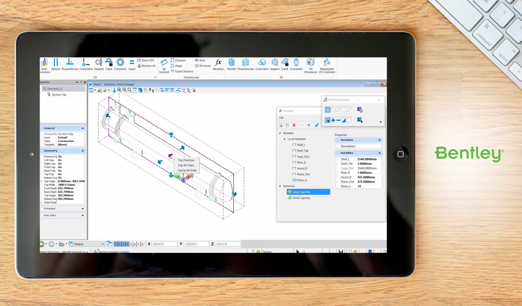Select the Auto Constrain tool
The width and height of the screenshot is (522, 306).
point(44,65)
